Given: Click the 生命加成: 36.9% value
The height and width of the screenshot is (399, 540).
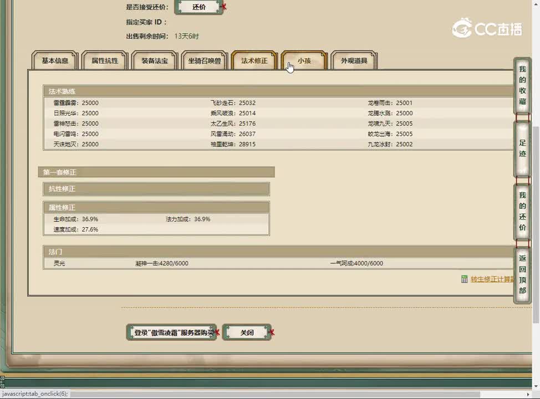Looking at the screenshot, I should point(76,219).
